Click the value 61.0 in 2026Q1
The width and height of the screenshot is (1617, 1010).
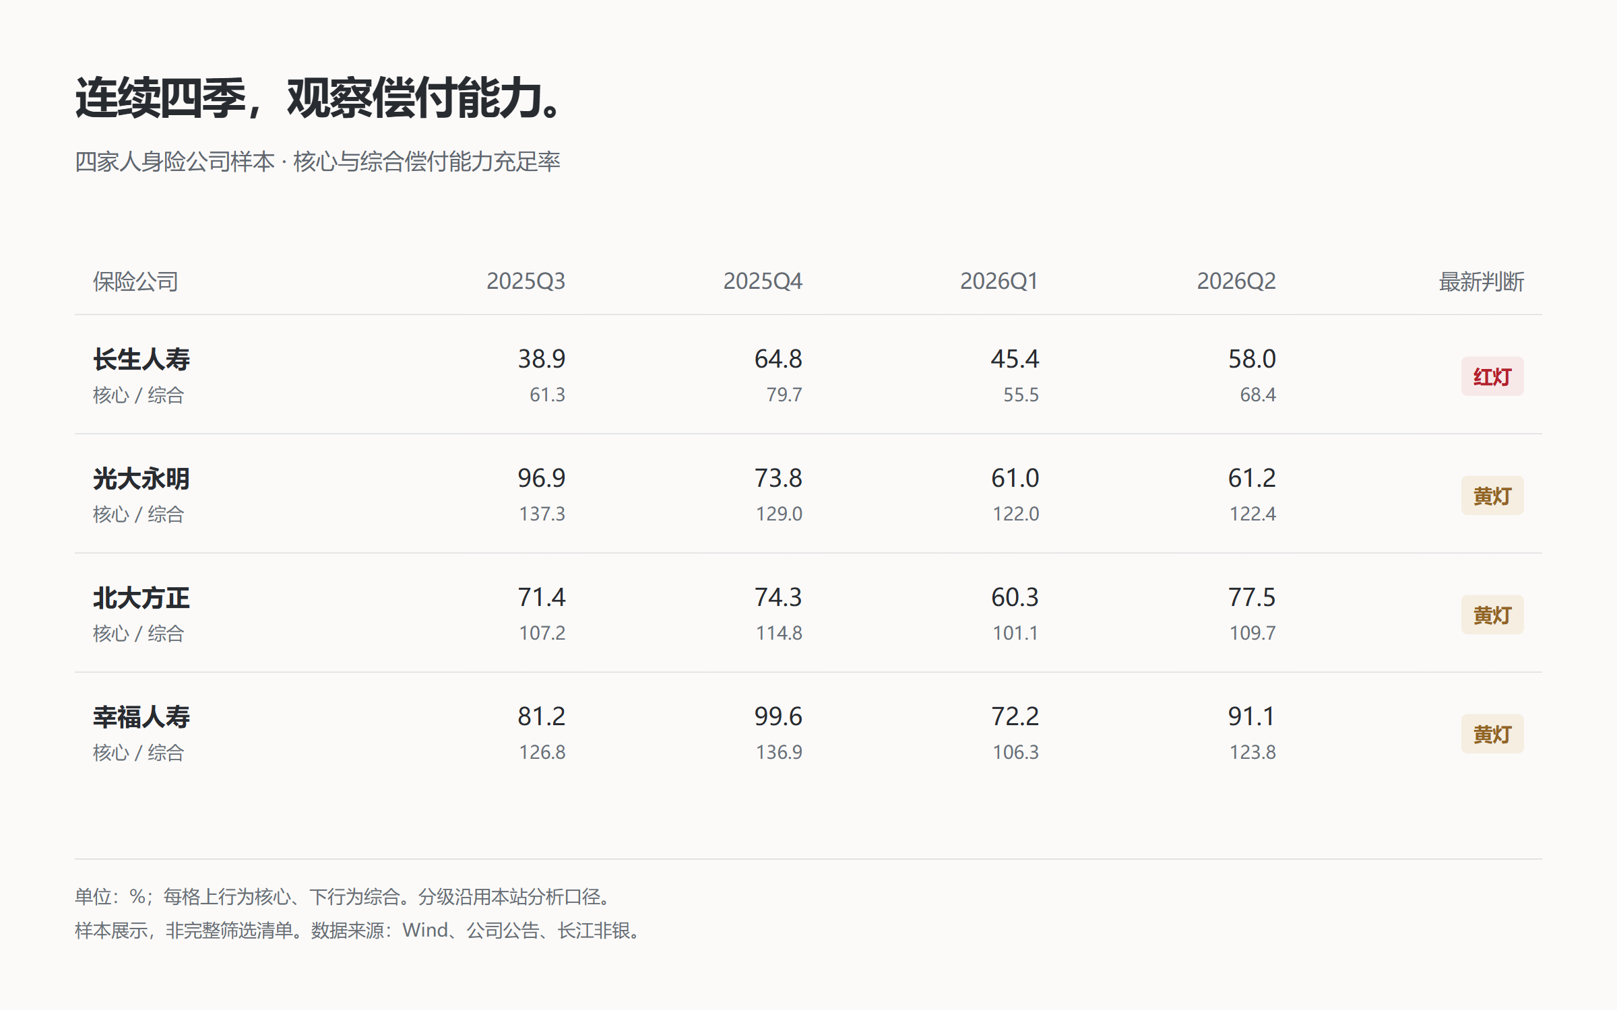click(1015, 478)
